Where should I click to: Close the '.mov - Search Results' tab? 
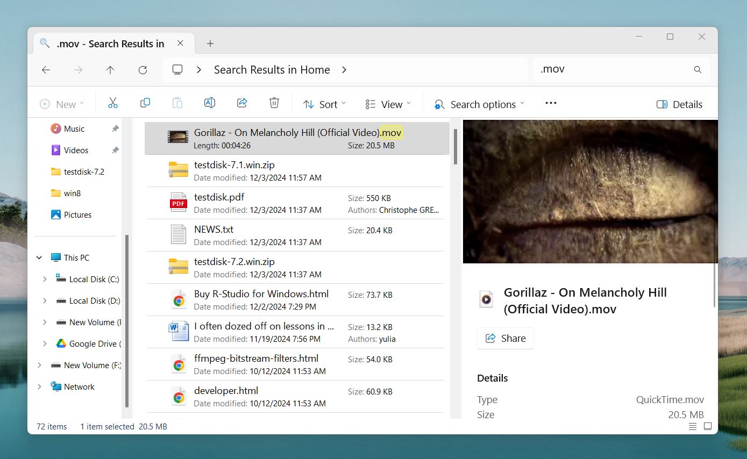[x=180, y=44]
